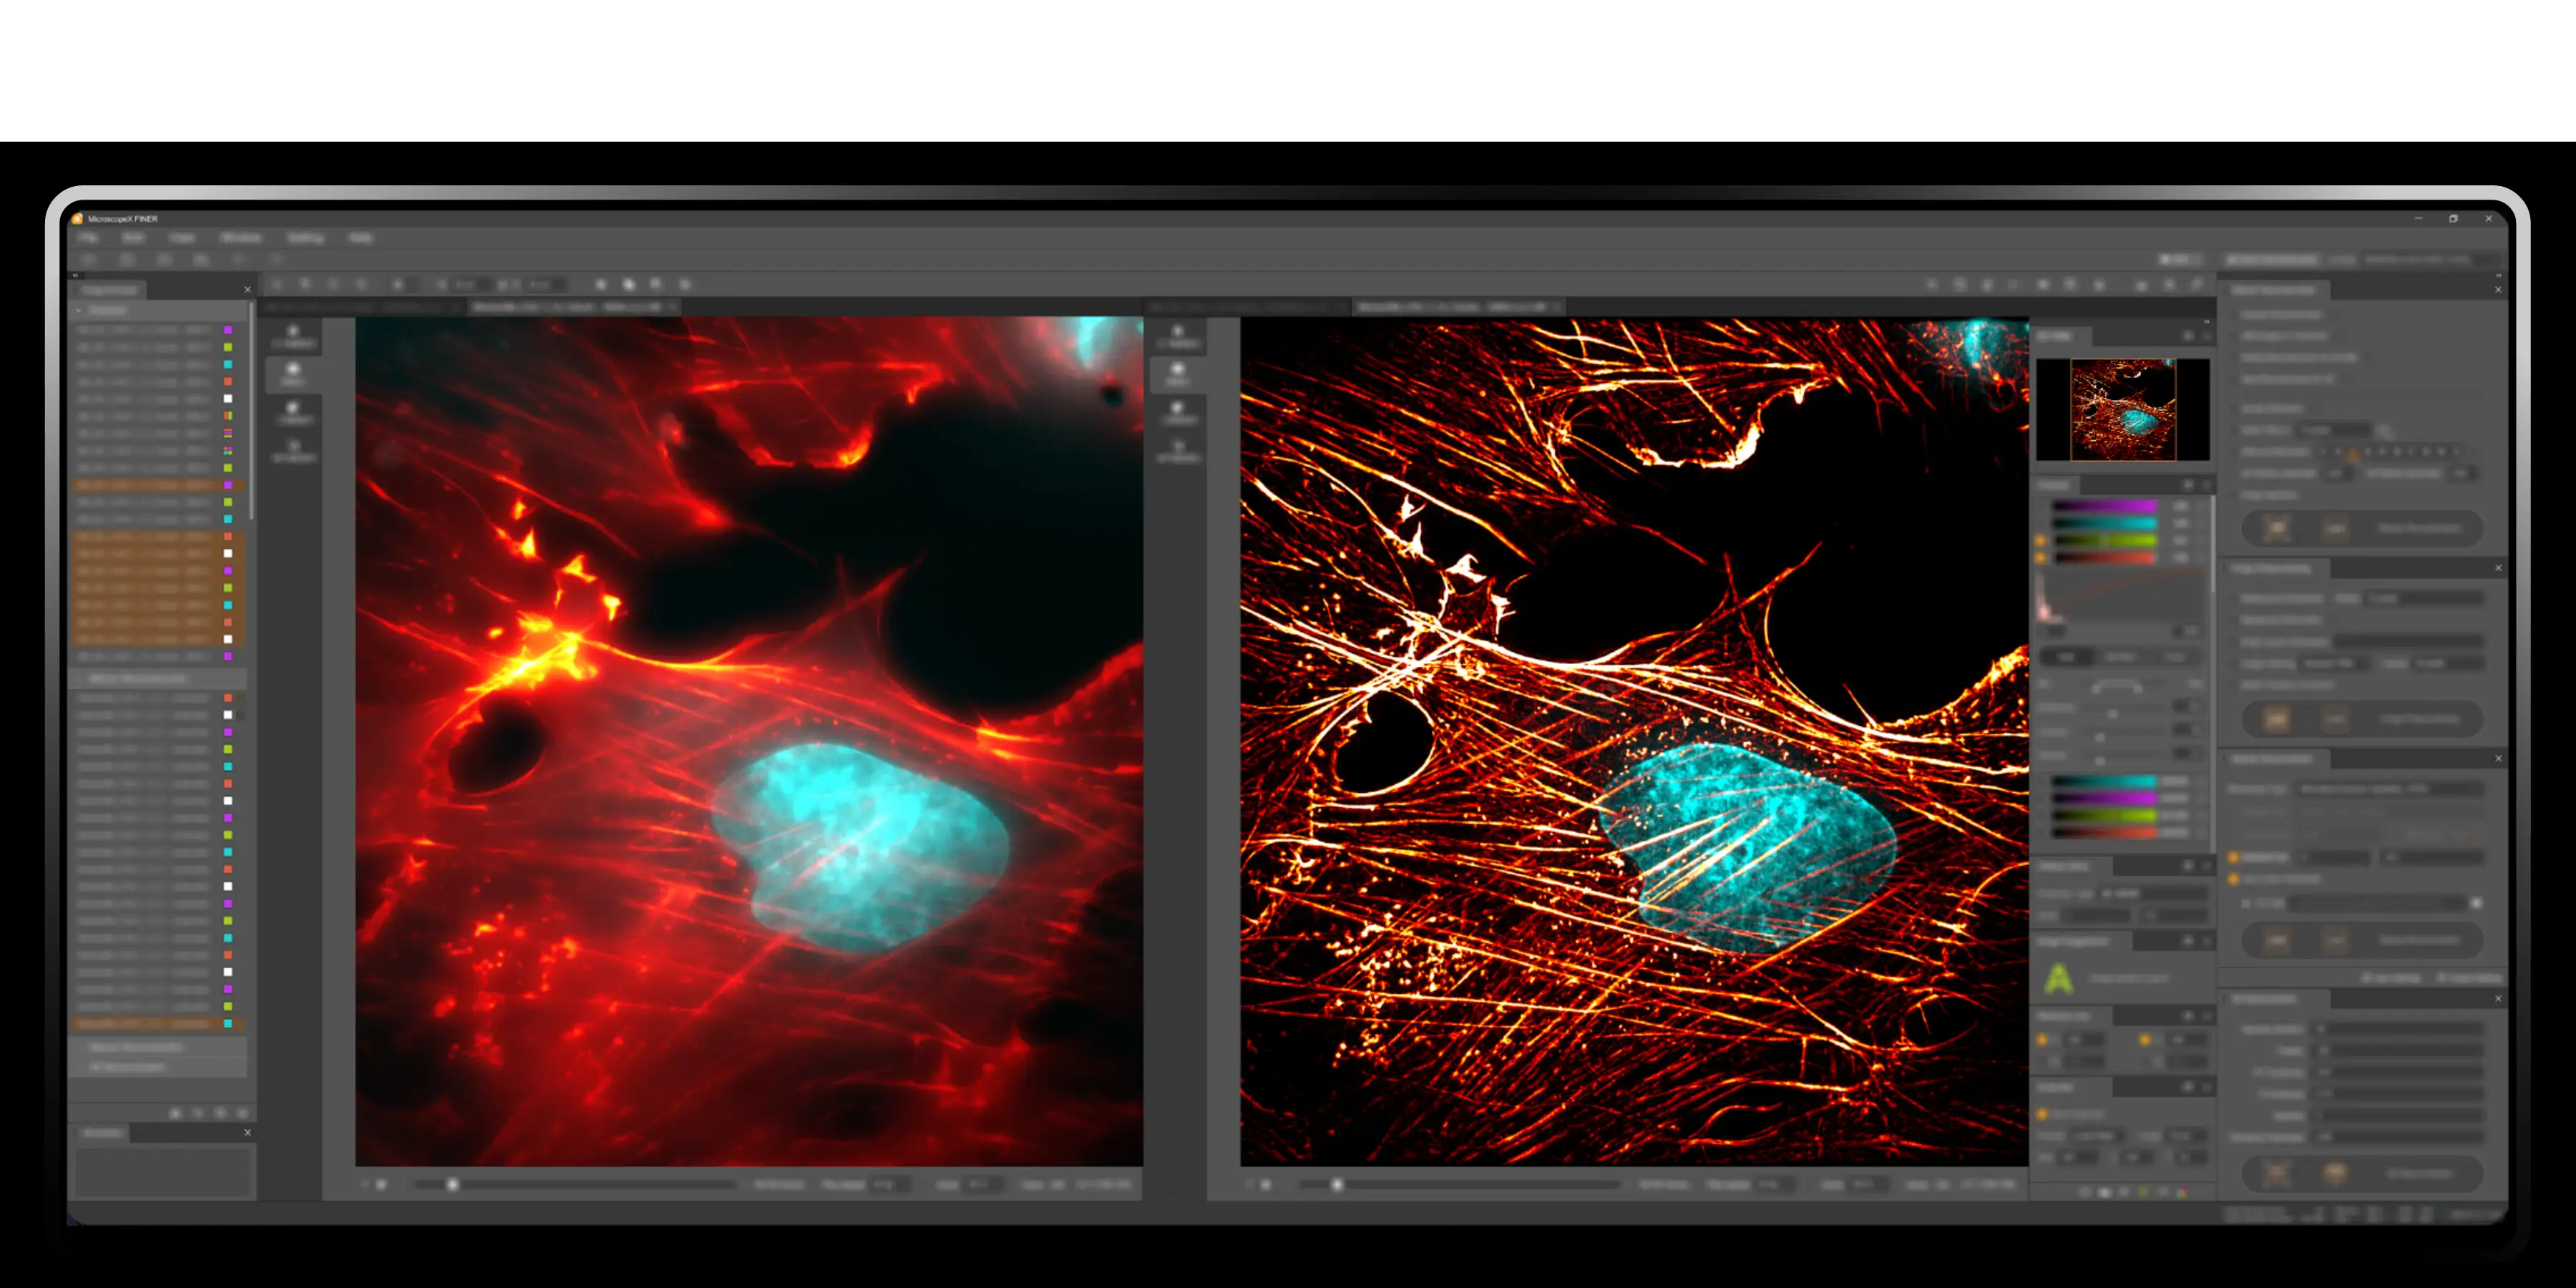
Task: Click the slider handle below the right image
Action: pyautogui.click(x=1337, y=1184)
